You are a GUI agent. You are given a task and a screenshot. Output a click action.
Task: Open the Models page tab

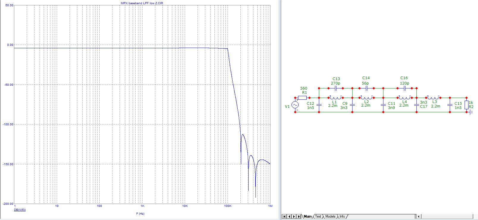(330, 216)
